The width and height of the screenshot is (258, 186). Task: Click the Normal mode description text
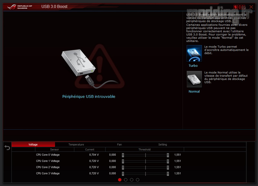[x=226, y=77]
